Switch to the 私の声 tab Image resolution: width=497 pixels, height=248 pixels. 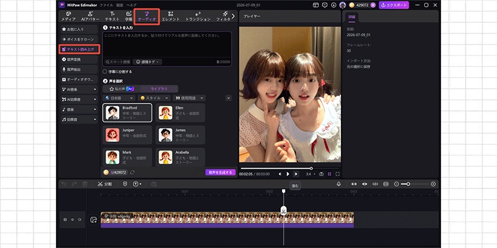(122, 89)
